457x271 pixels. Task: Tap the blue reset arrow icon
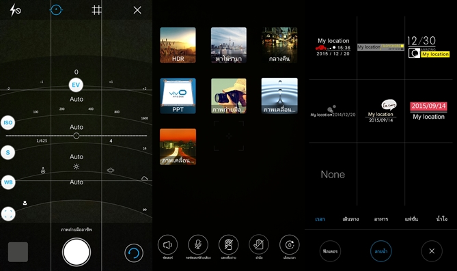coord(134,253)
